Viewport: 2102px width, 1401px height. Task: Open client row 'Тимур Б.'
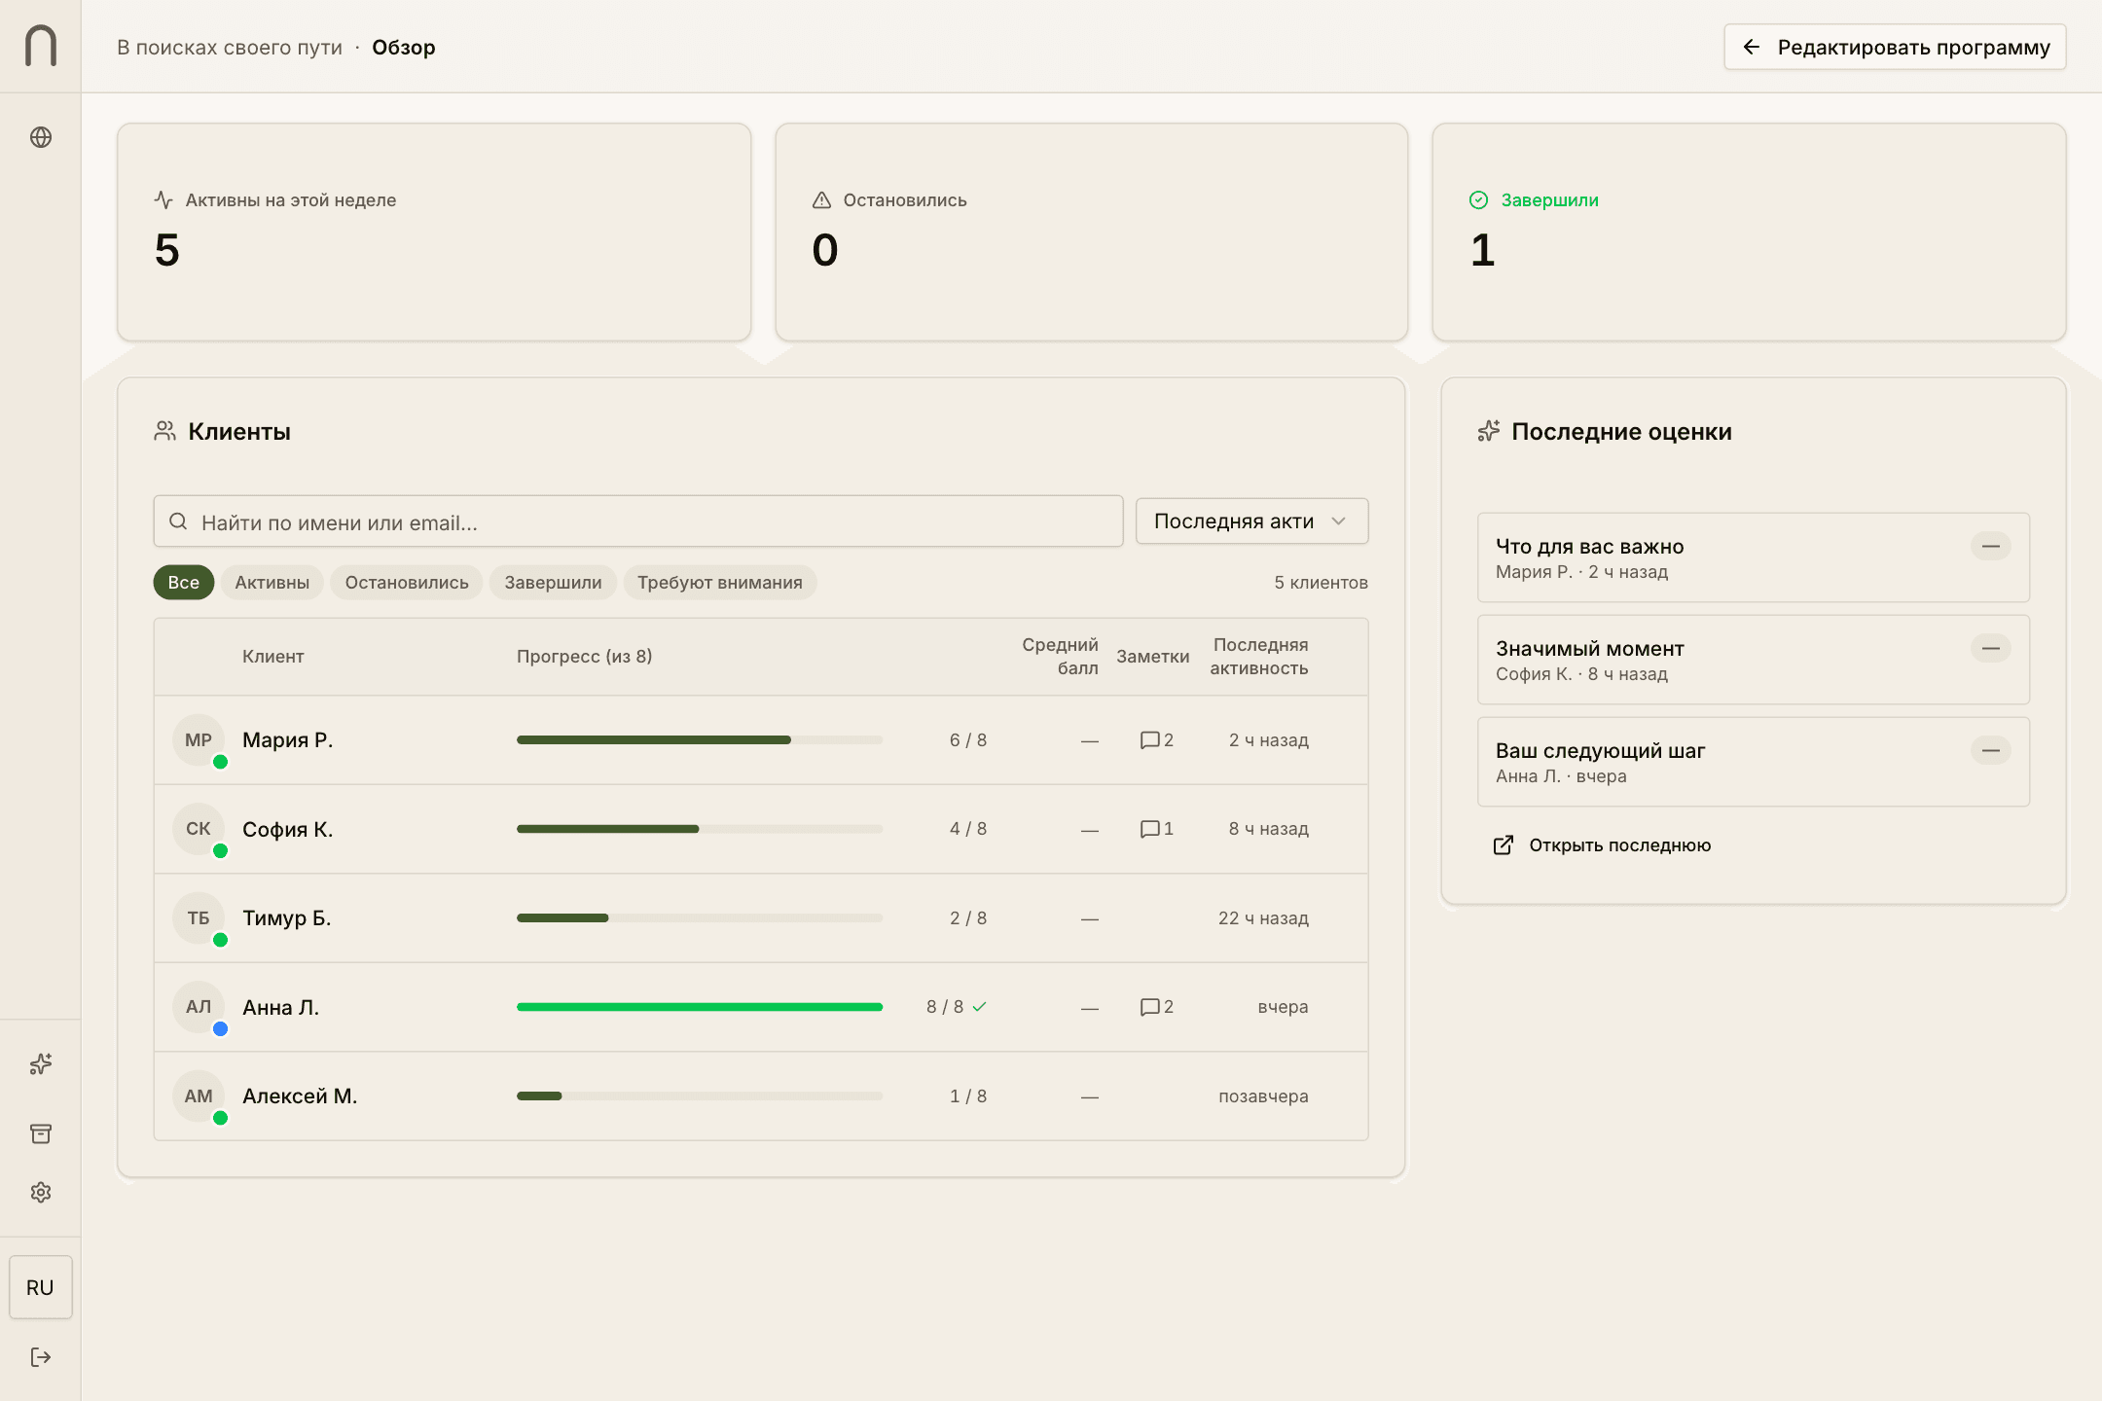(x=761, y=918)
